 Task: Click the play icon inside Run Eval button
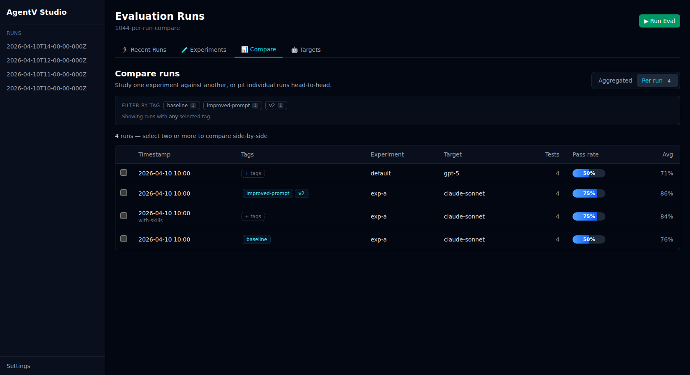646,21
